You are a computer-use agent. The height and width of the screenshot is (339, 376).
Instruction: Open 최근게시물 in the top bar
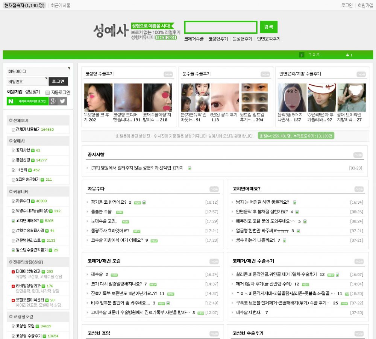coord(61,5)
